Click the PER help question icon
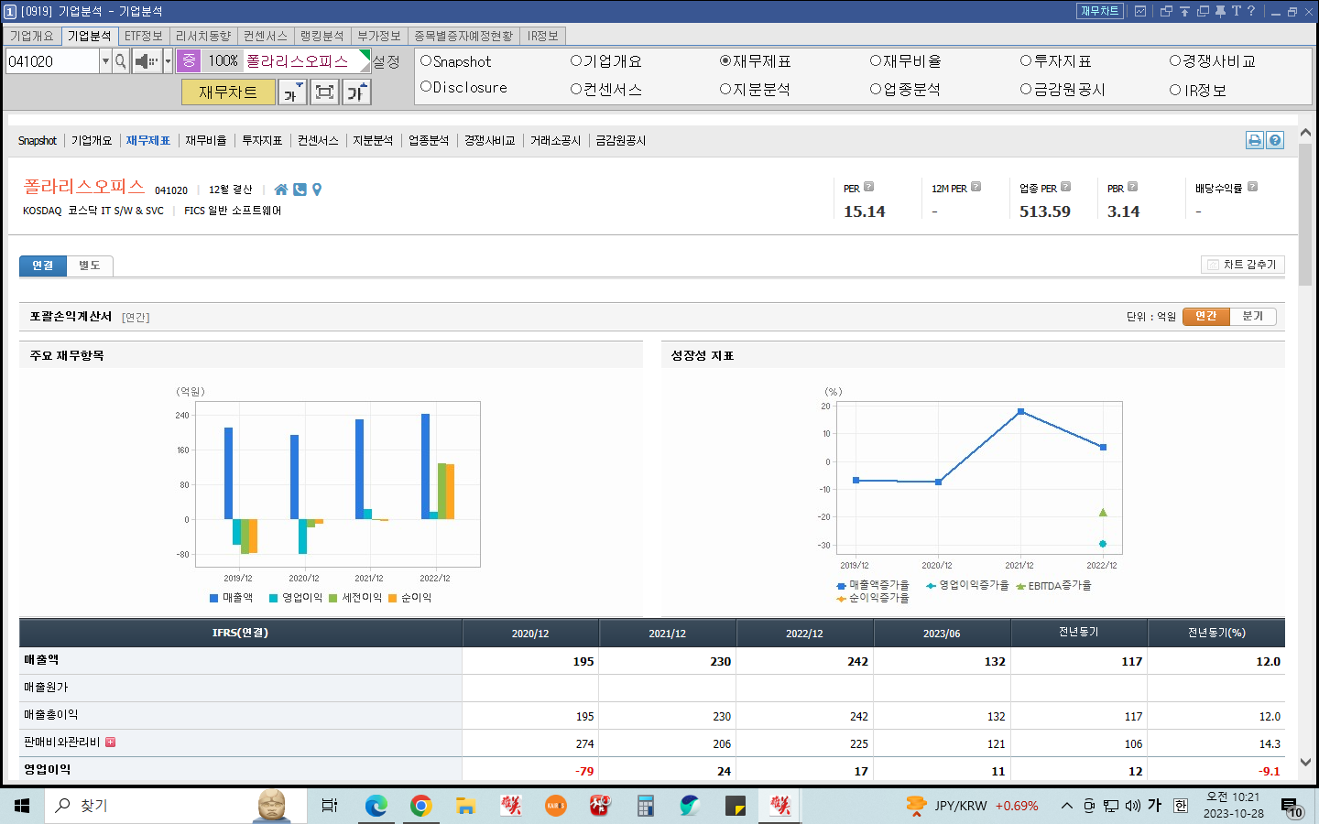Screen dimensions: 1319x824 coord(868,187)
